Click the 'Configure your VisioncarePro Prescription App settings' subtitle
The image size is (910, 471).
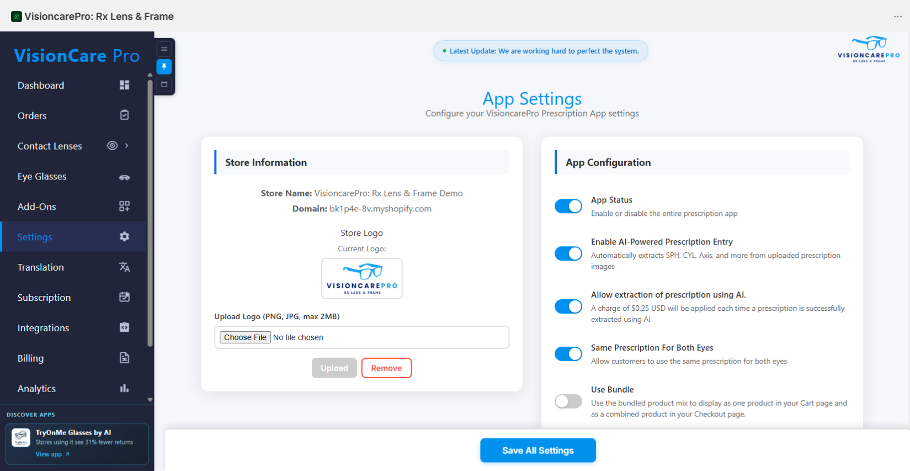point(532,113)
